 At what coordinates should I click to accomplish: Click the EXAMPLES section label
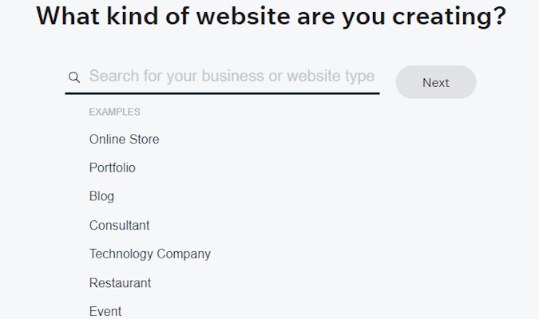114,112
